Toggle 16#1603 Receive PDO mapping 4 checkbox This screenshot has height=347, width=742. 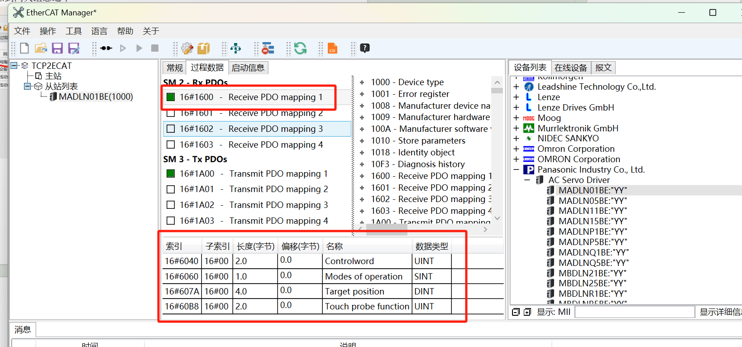171,145
